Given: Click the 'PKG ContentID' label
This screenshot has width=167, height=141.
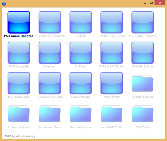Looking at the screenshot, I should pos(19,66).
